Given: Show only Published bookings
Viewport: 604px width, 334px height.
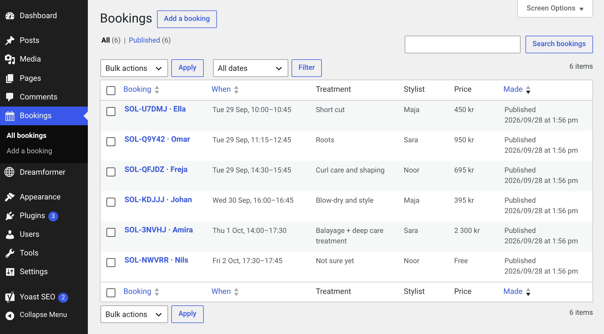Looking at the screenshot, I should click(x=144, y=40).
